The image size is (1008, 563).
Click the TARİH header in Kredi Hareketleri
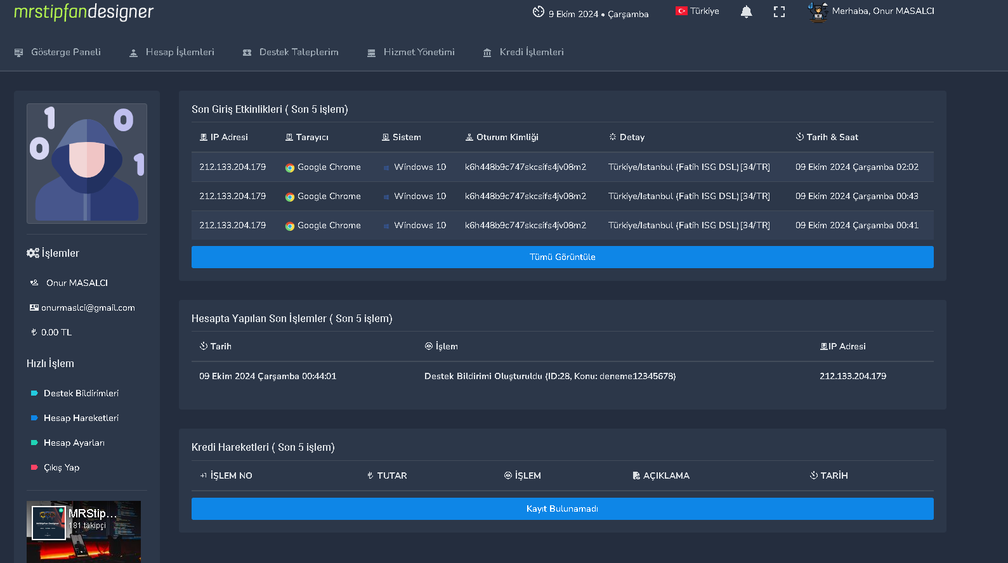click(828, 476)
